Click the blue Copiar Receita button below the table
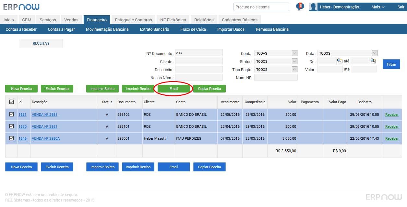Screen dimensions: 407x207 (209, 167)
